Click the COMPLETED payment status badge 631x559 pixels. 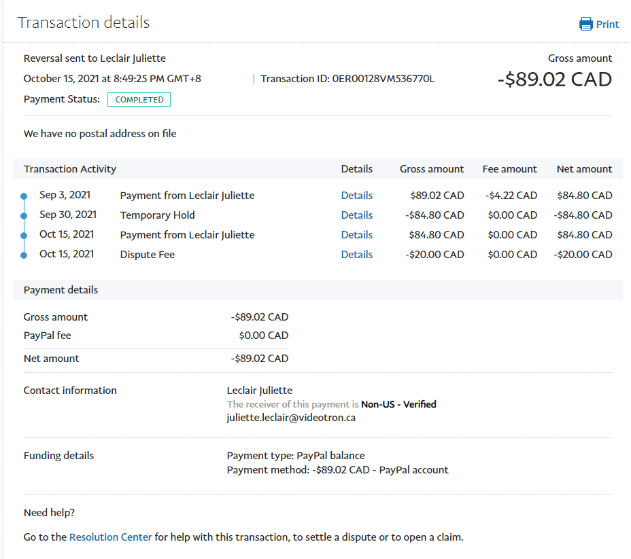[139, 100]
